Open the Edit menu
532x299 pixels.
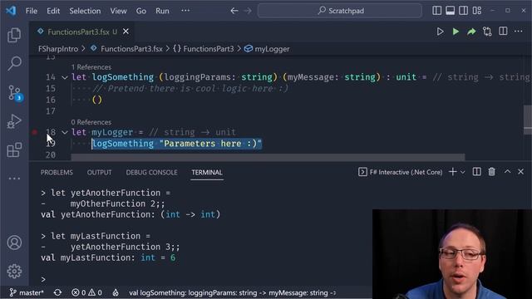(53, 11)
